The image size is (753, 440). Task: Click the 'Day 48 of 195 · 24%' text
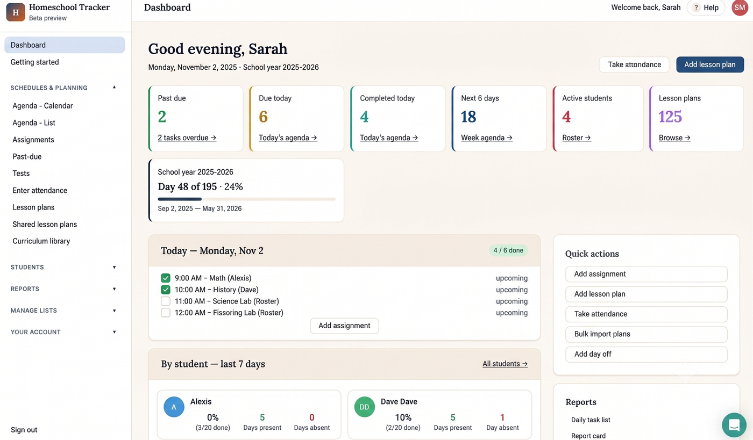(x=200, y=187)
